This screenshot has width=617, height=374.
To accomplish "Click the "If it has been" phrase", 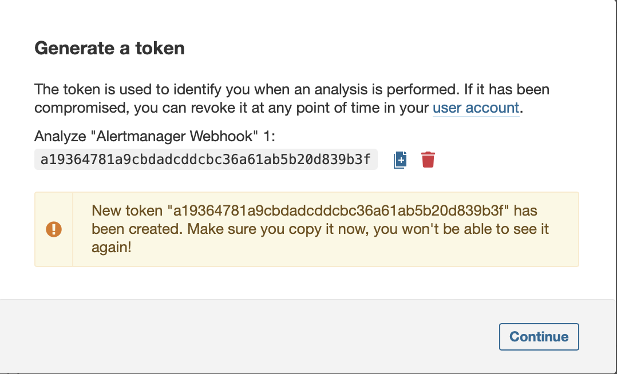I will (507, 90).
